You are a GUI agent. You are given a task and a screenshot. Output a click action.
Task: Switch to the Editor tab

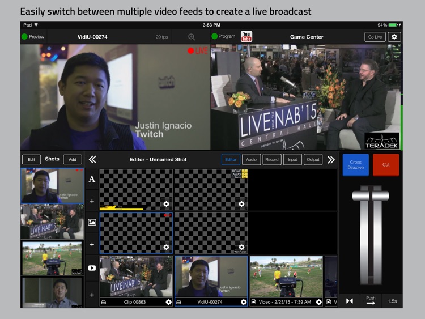click(x=231, y=160)
